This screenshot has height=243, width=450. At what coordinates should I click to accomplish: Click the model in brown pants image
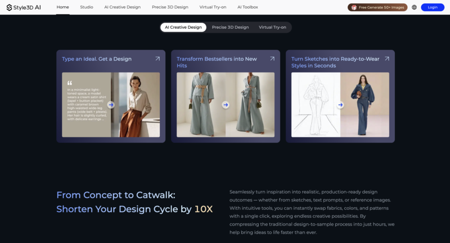(x=136, y=104)
